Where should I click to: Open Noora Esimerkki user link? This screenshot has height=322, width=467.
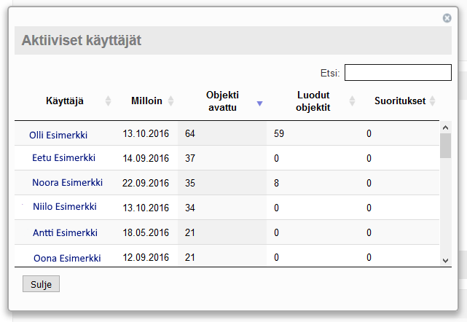pyautogui.click(x=67, y=182)
